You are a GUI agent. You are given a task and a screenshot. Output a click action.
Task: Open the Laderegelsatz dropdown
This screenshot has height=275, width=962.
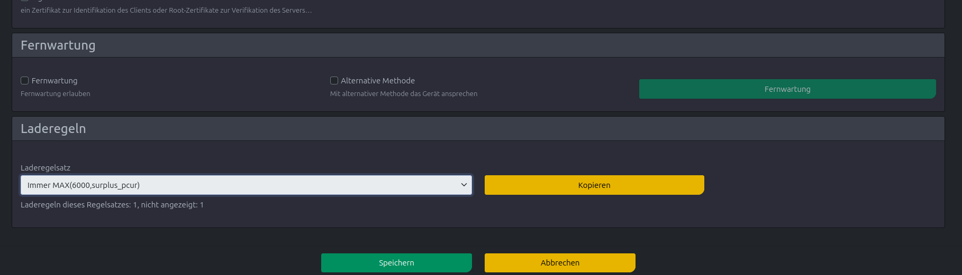click(246, 185)
